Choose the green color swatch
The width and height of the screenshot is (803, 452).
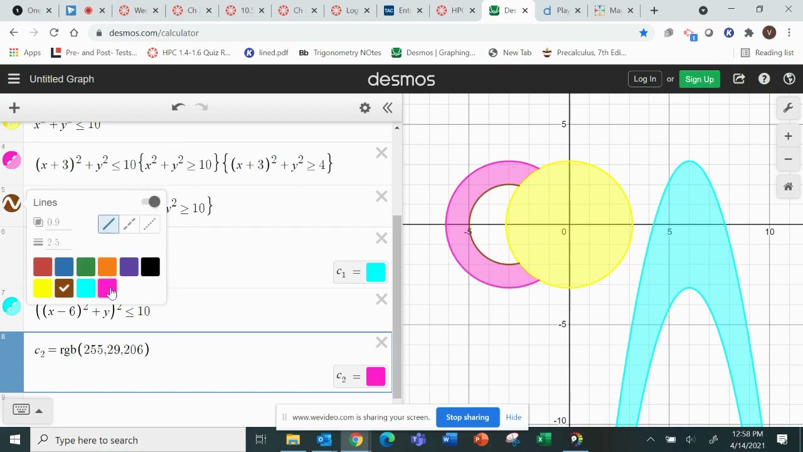86,267
